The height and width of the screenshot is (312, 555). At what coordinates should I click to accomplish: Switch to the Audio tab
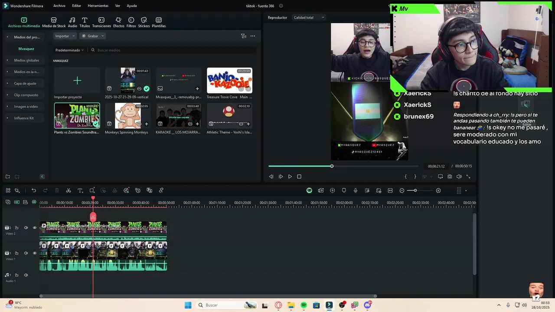(72, 23)
